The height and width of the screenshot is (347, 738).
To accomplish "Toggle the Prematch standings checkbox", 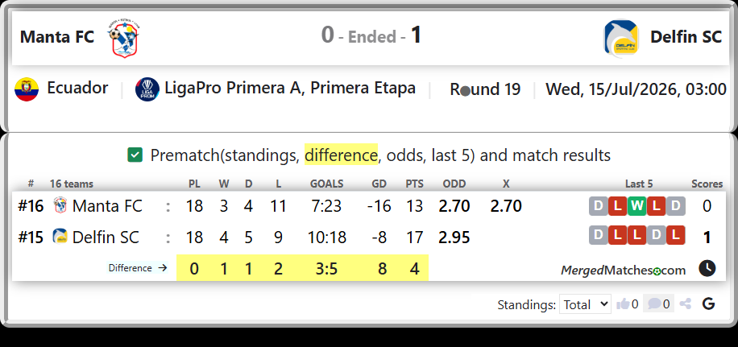I will [x=135, y=155].
